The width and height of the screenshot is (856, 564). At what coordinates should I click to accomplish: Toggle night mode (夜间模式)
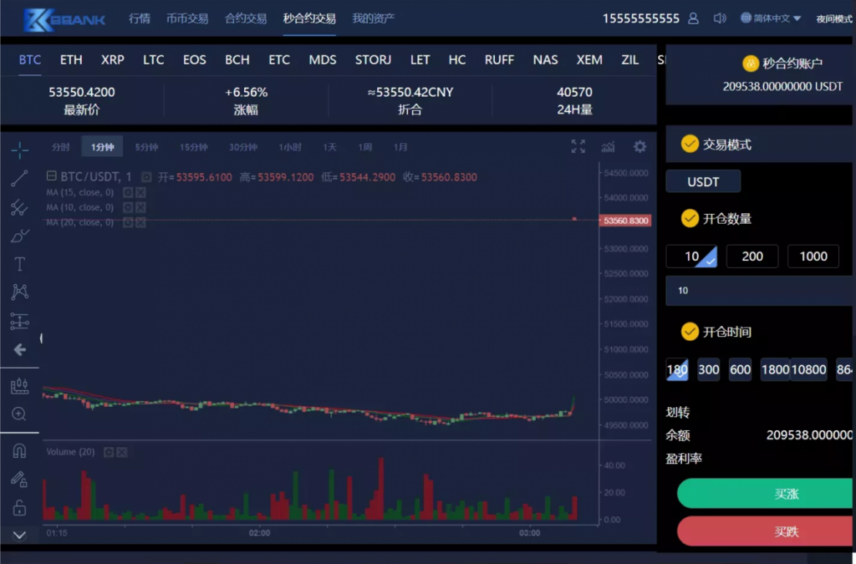pyautogui.click(x=833, y=18)
